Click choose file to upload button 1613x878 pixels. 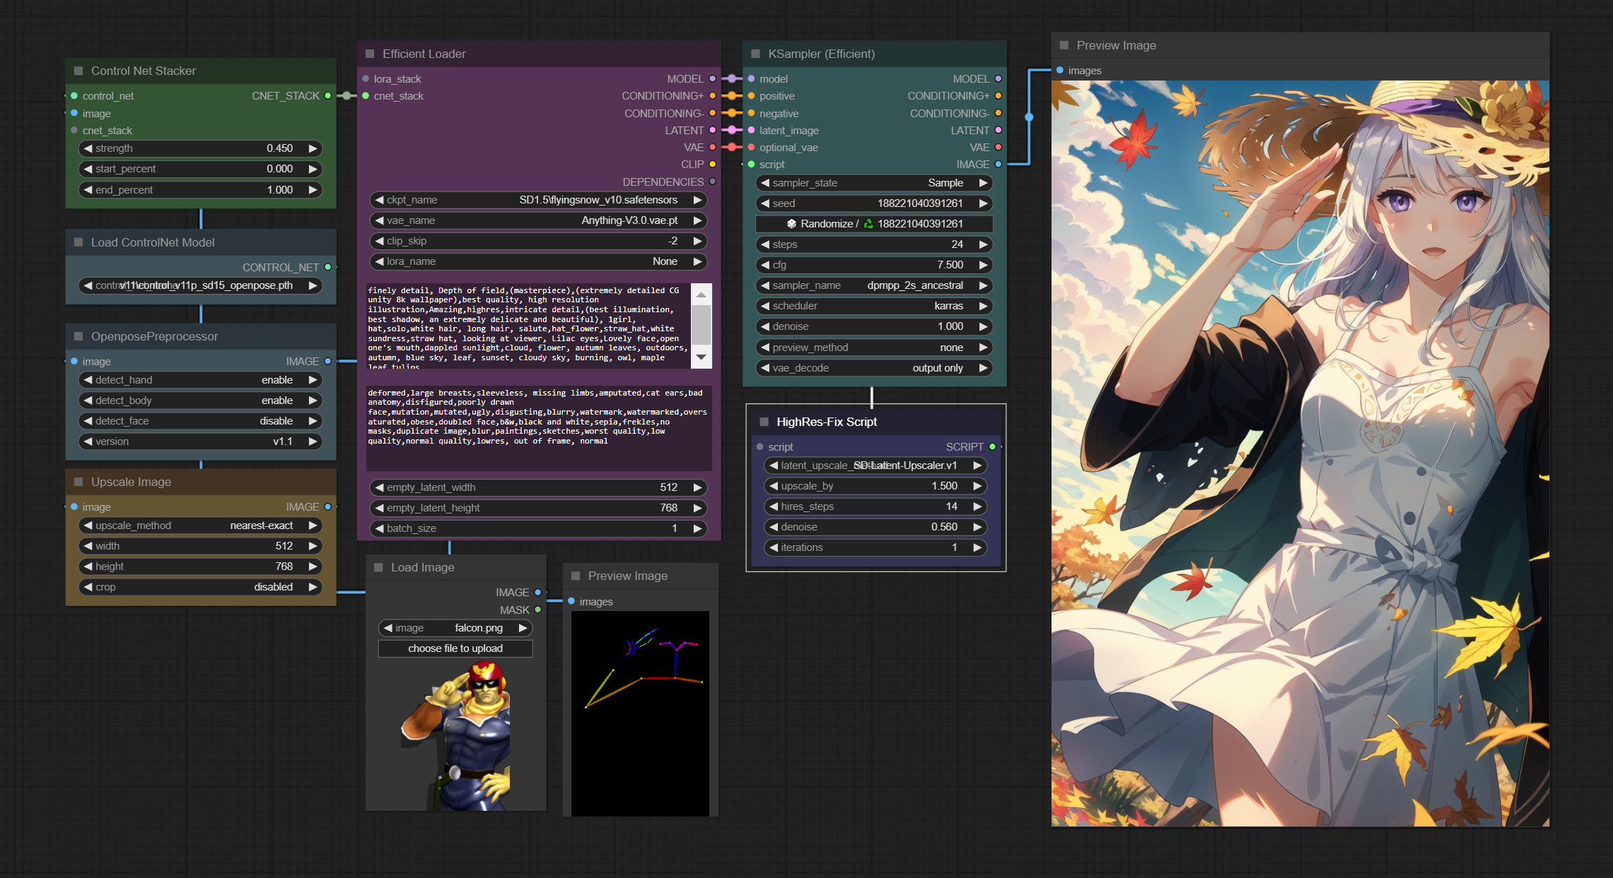click(x=455, y=648)
